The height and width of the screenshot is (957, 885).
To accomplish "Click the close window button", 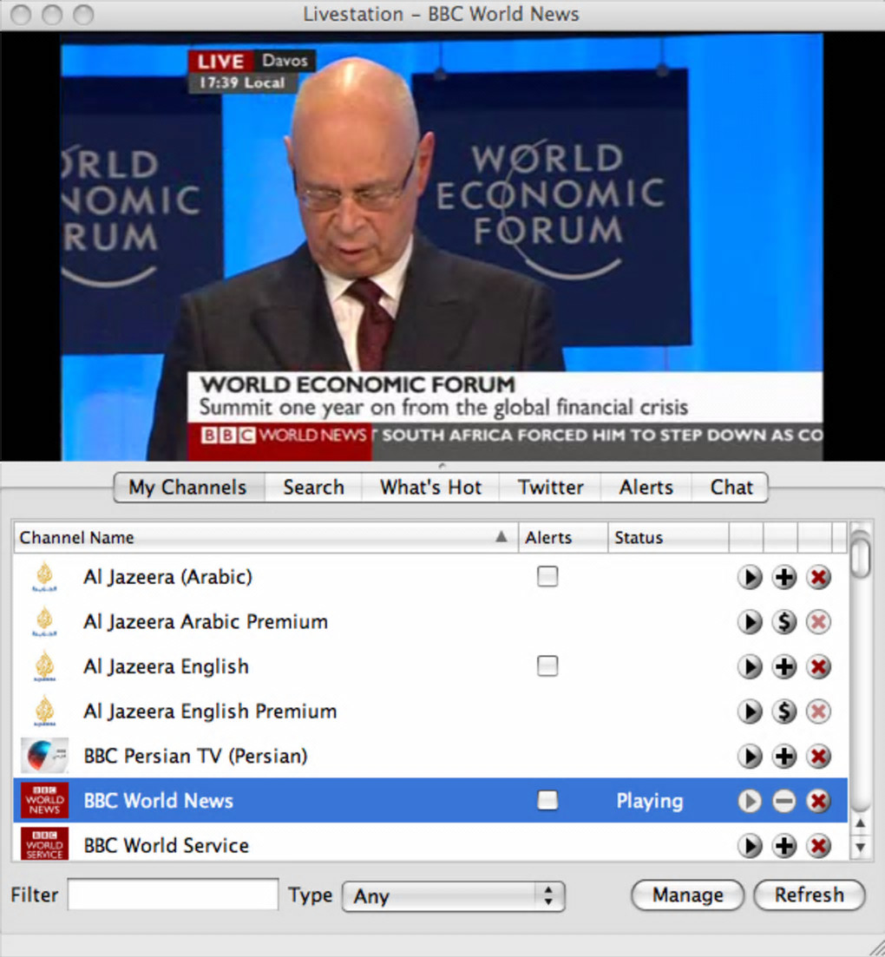I will (22, 14).
